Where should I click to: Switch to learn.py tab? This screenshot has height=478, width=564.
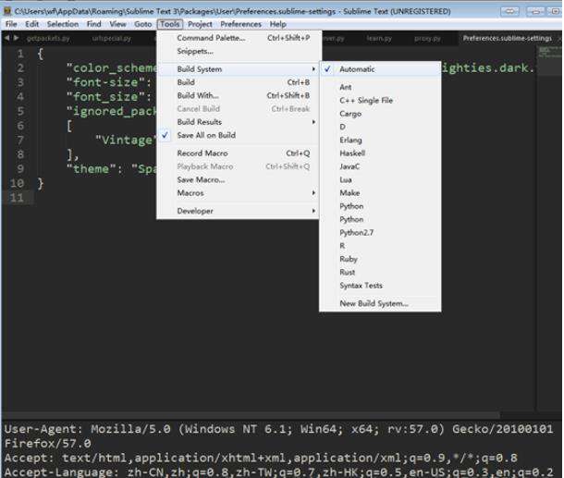(x=379, y=38)
